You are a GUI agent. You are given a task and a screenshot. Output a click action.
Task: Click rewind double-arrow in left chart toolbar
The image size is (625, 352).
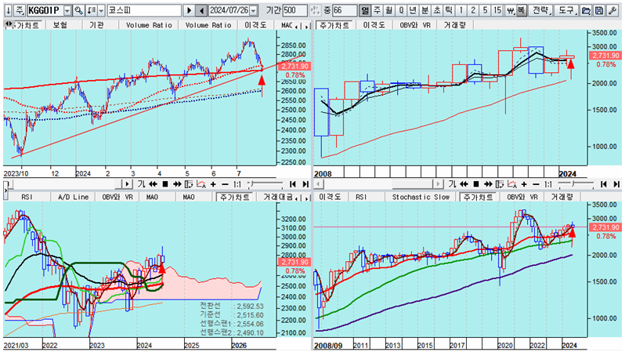(x=153, y=184)
